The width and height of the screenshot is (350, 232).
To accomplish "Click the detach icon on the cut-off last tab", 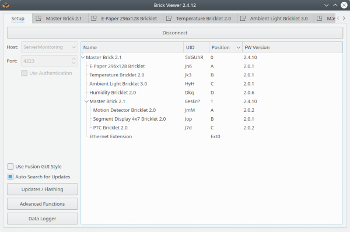I will click(x=320, y=18).
